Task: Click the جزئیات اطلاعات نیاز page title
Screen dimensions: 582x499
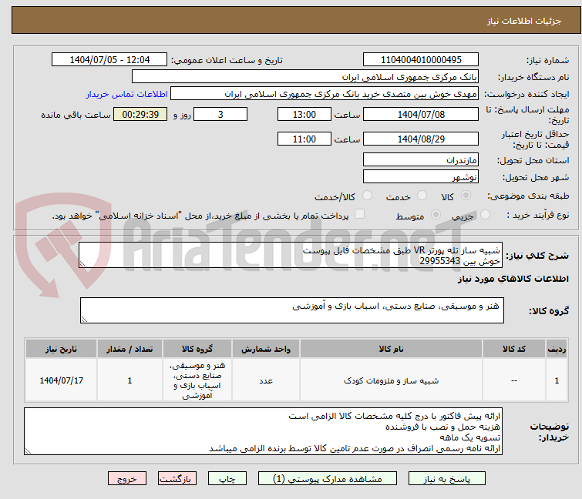Action: point(524,21)
